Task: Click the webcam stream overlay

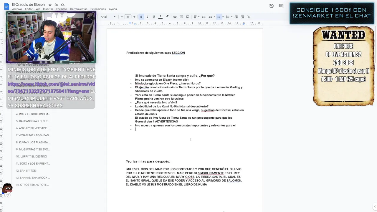Action: click(51, 37)
